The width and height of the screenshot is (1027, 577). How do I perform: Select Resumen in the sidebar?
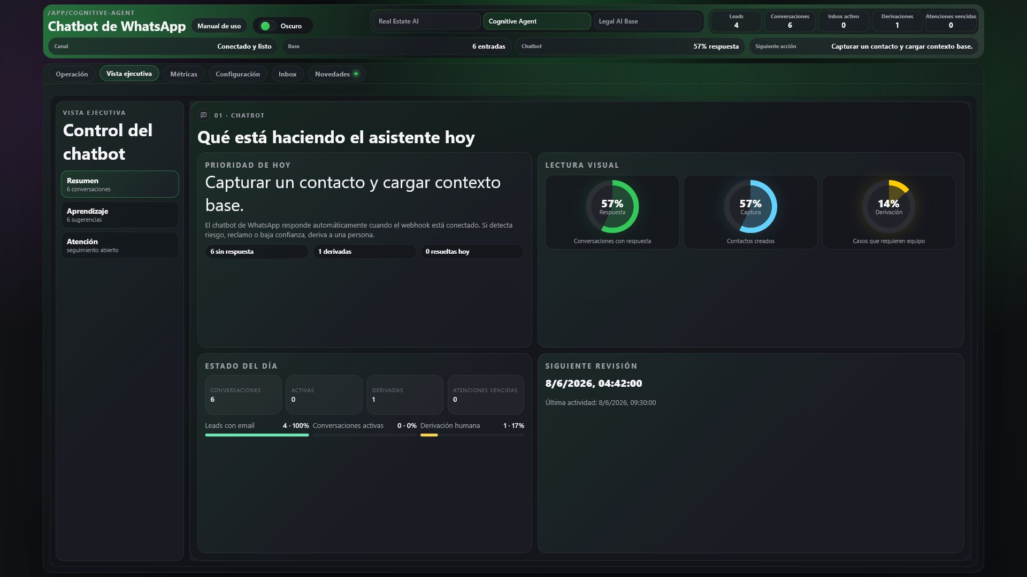[120, 184]
